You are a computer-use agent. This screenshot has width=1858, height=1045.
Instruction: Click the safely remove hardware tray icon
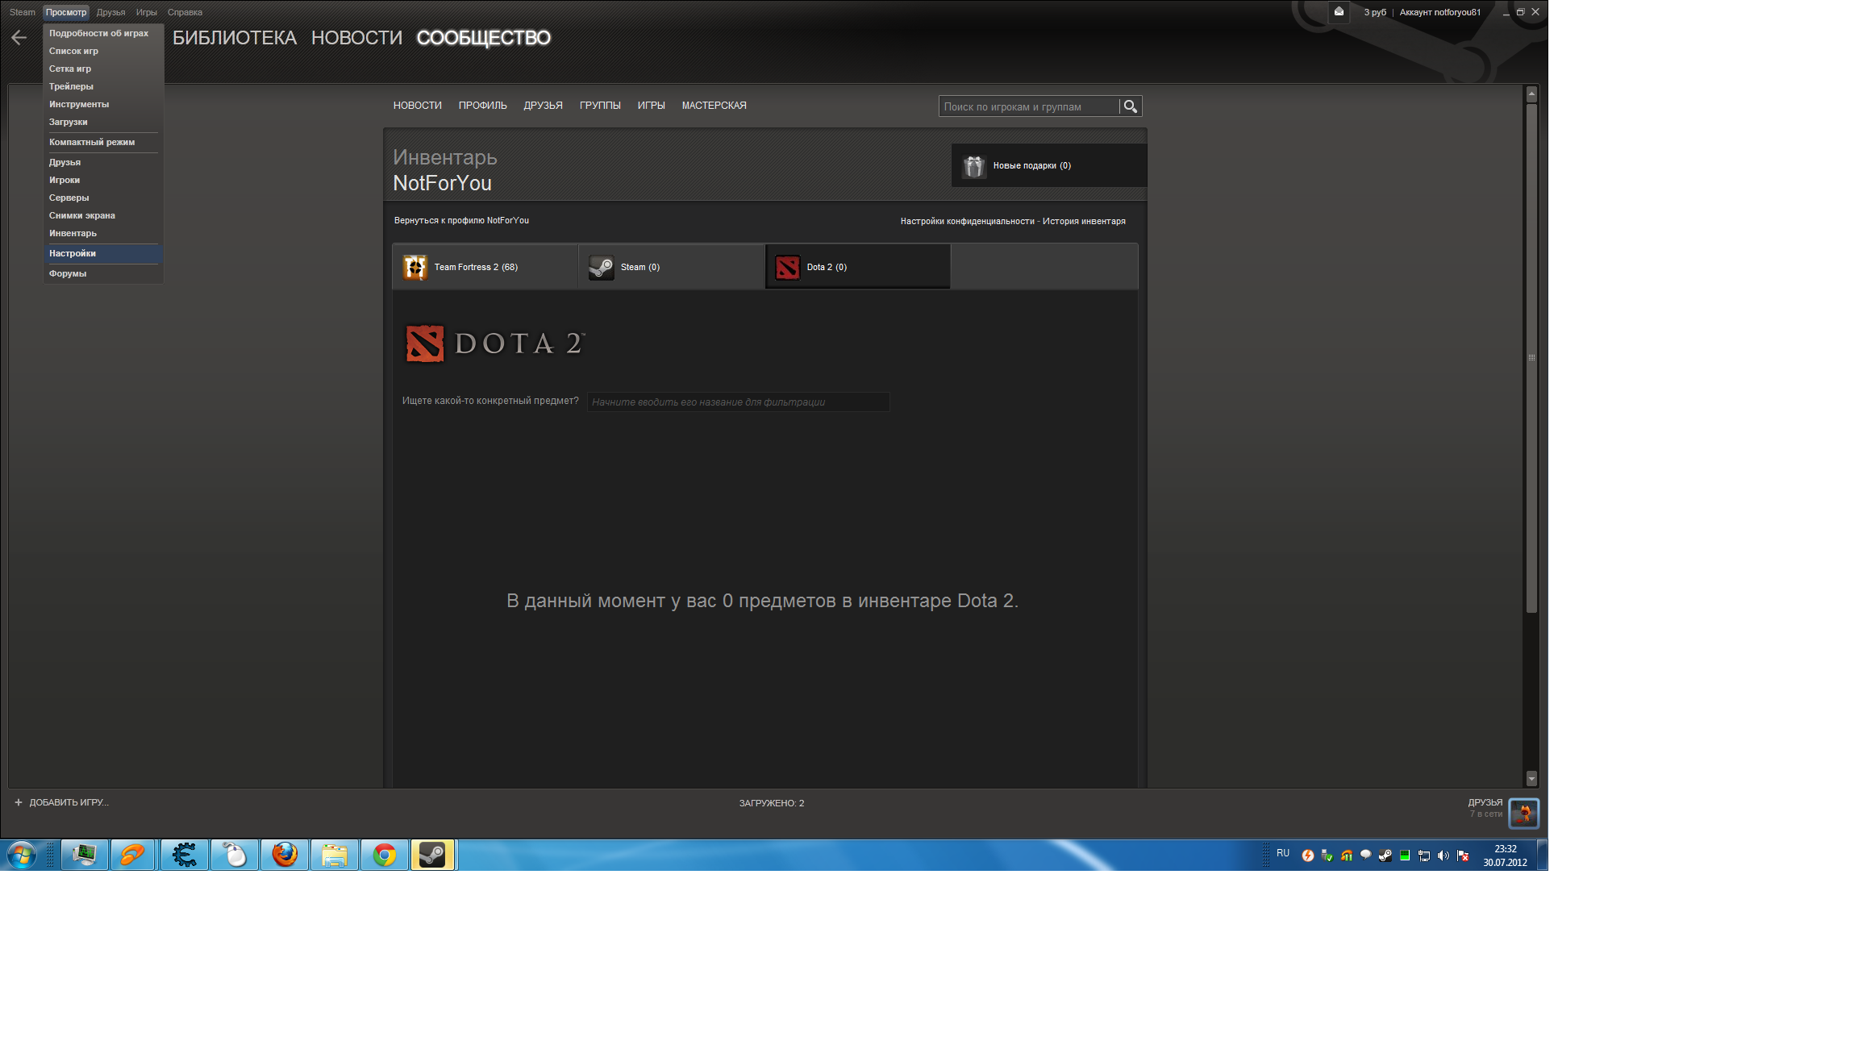coord(1327,856)
